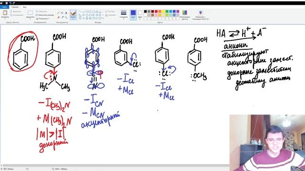Select the Text tool (A)
The width and height of the screenshot is (305, 171).
66,13
